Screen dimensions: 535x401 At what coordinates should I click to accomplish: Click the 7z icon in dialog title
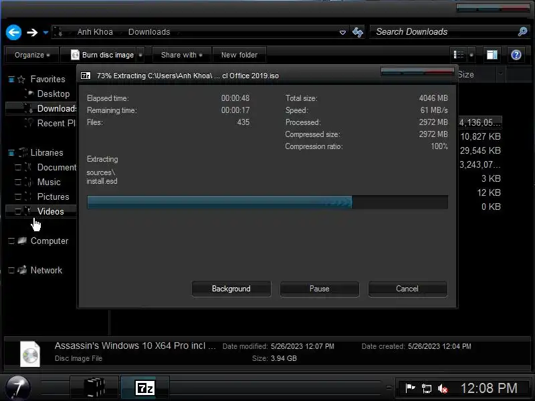tap(86, 76)
